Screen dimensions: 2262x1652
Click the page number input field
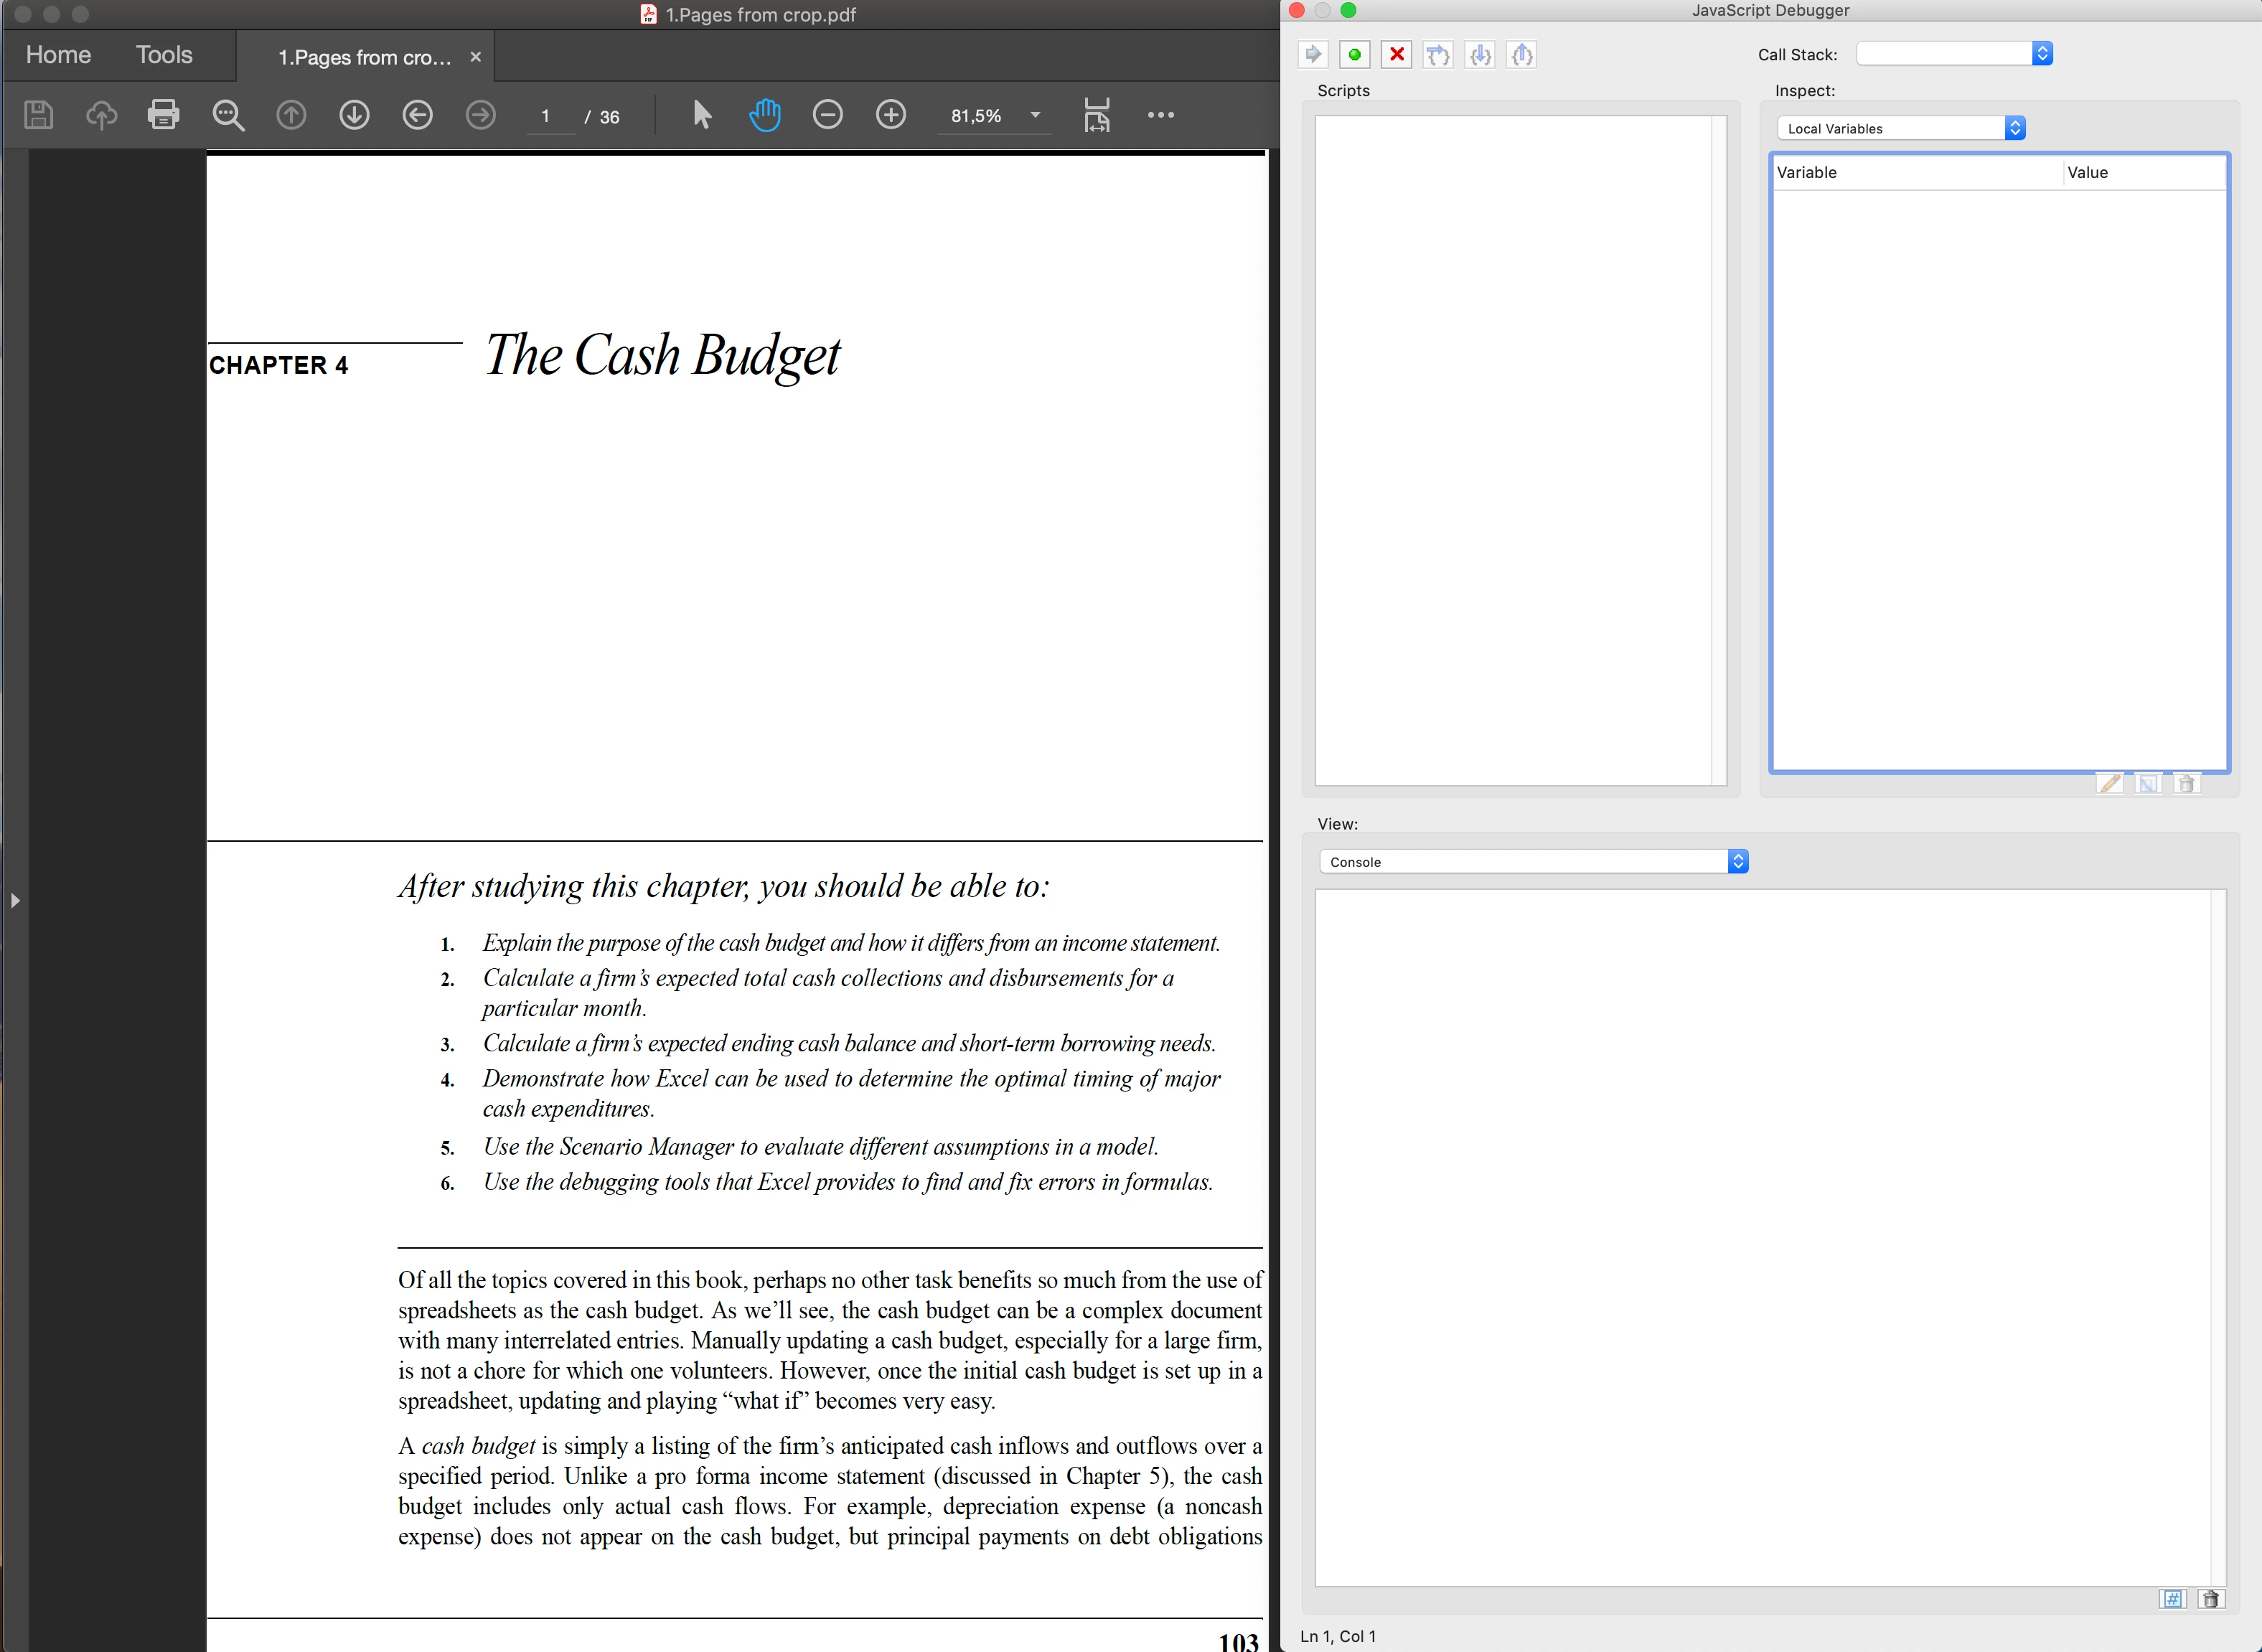click(x=546, y=116)
